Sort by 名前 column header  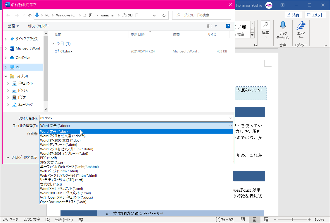click(x=89, y=34)
